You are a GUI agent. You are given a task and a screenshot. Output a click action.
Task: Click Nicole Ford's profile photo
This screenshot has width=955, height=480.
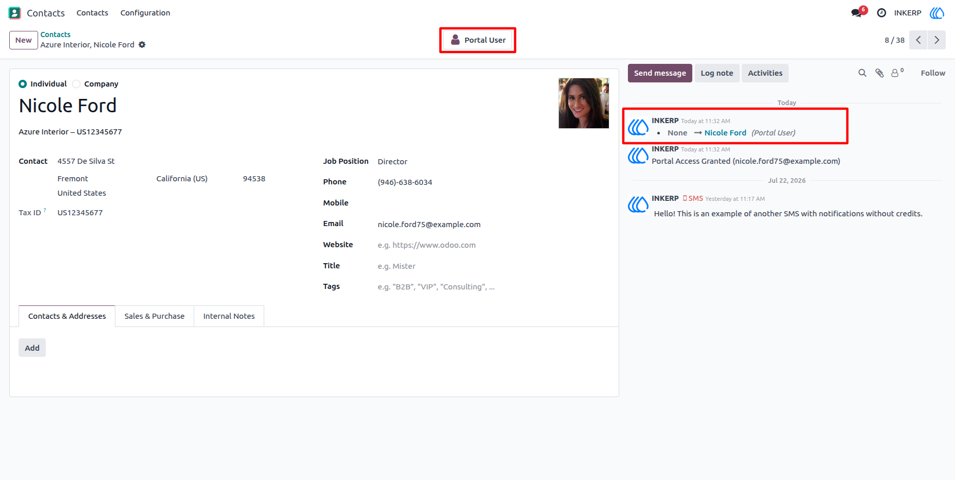pyautogui.click(x=584, y=103)
